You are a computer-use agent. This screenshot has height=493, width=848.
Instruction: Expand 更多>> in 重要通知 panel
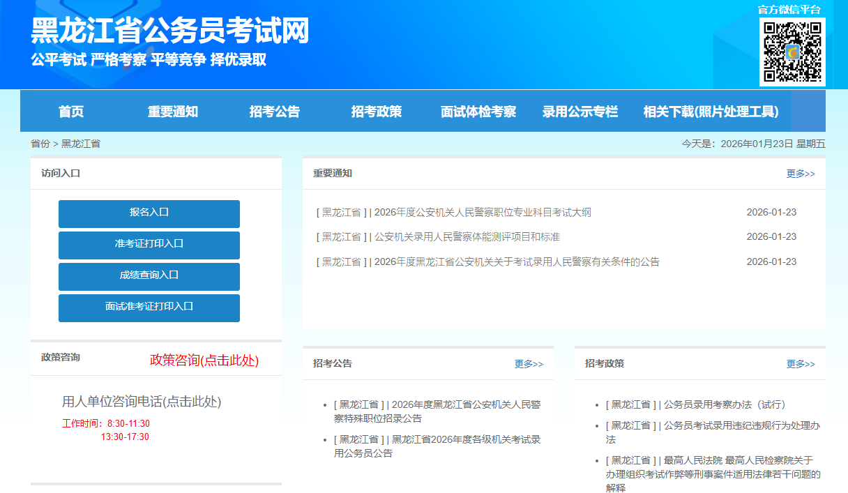(x=800, y=174)
